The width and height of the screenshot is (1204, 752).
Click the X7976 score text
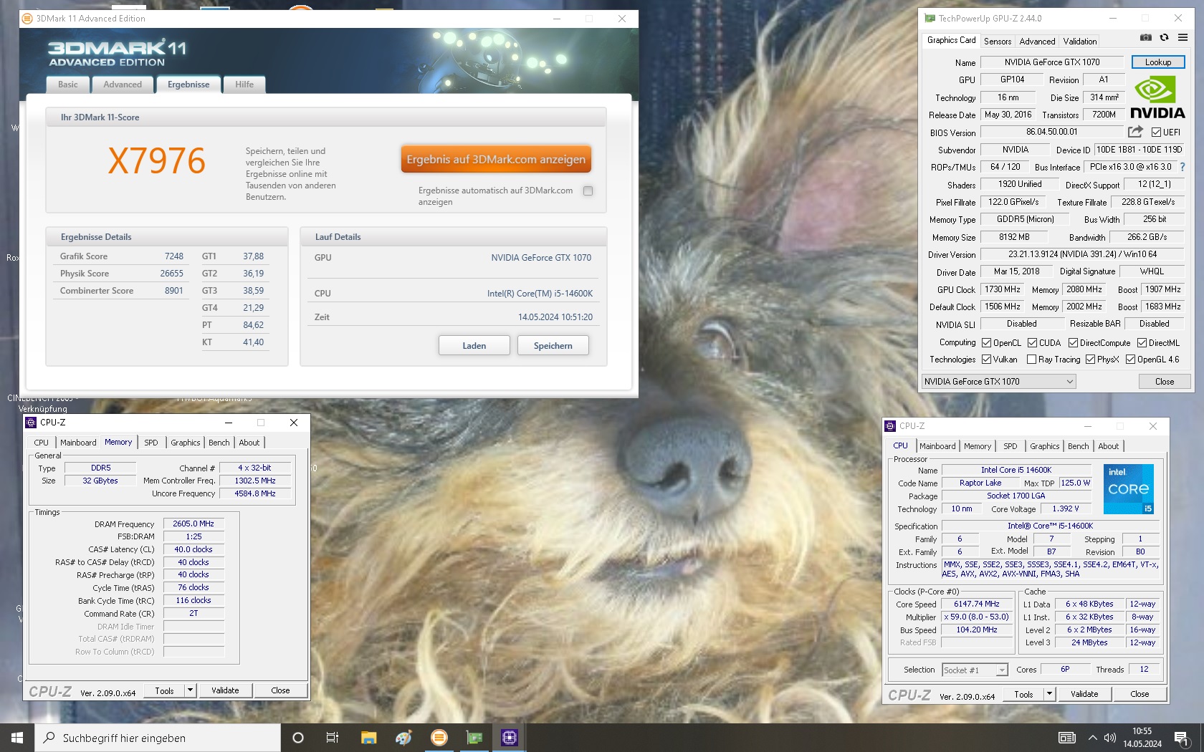156,160
